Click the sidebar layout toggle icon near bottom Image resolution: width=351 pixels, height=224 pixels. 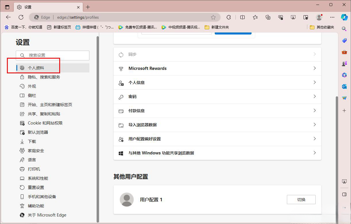coord(344,194)
